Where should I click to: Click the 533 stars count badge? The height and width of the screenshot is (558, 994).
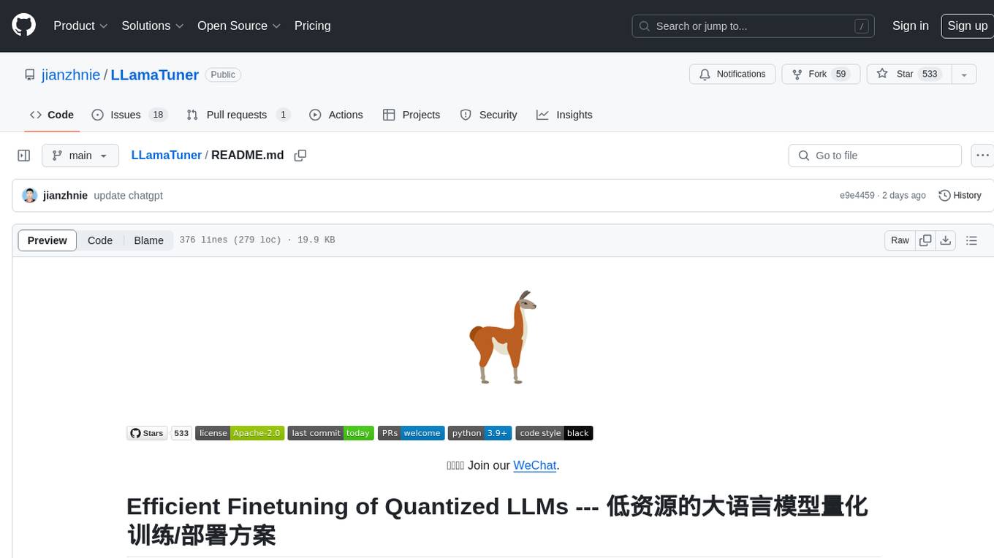tap(181, 433)
